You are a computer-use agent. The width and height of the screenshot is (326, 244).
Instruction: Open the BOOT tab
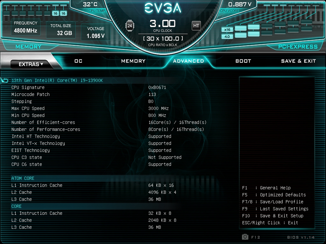click(x=243, y=61)
